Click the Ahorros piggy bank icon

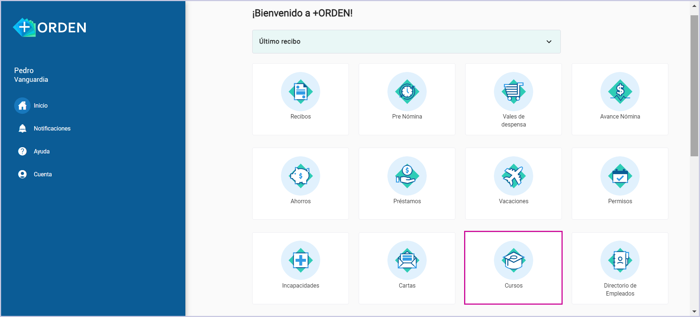tap(300, 176)
